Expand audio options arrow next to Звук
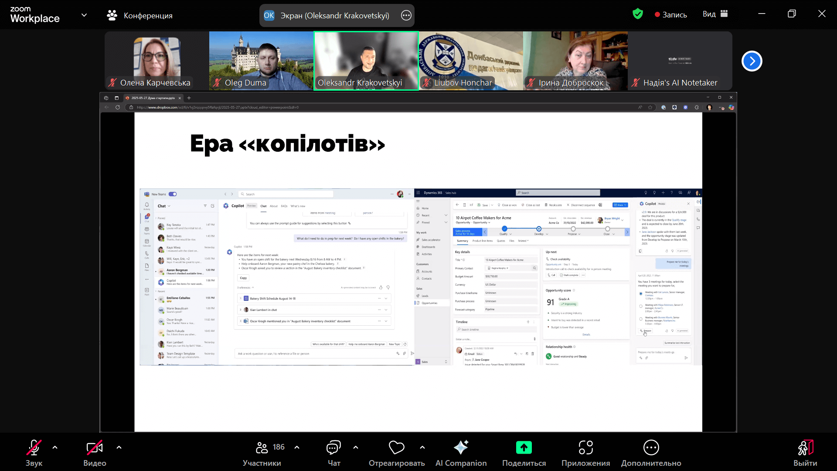Viewport: 837px width, 471px height. tap(55, 447)
